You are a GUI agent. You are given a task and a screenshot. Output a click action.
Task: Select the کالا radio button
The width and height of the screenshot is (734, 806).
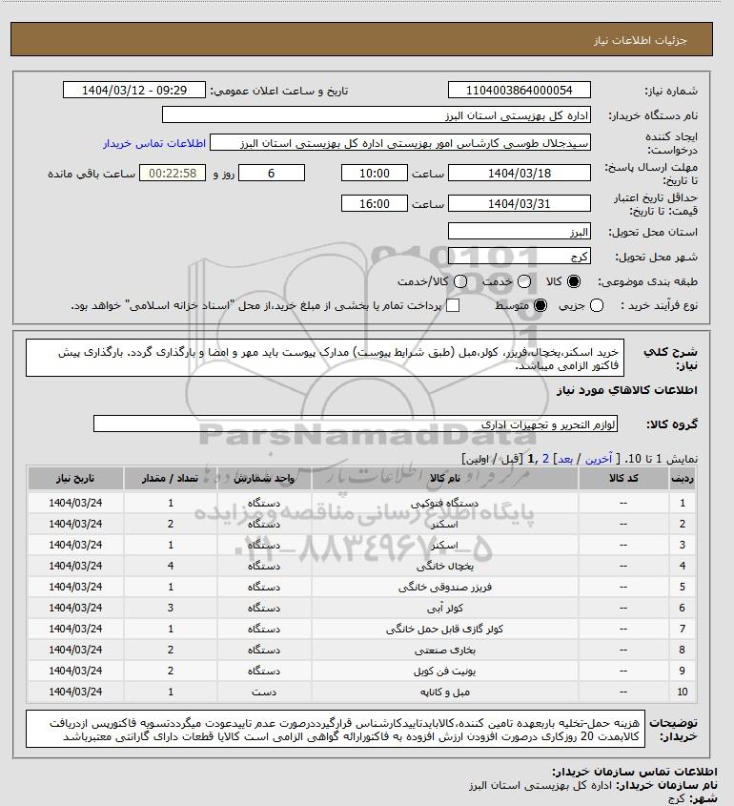[573, 281]
